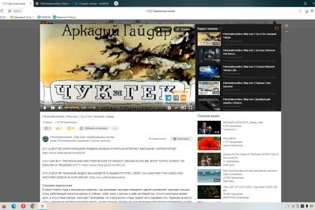This screenshot has width=315, height=210.
Task: Adjust the player volume slider
Action: pyautogui.click(x=72, y=108)
